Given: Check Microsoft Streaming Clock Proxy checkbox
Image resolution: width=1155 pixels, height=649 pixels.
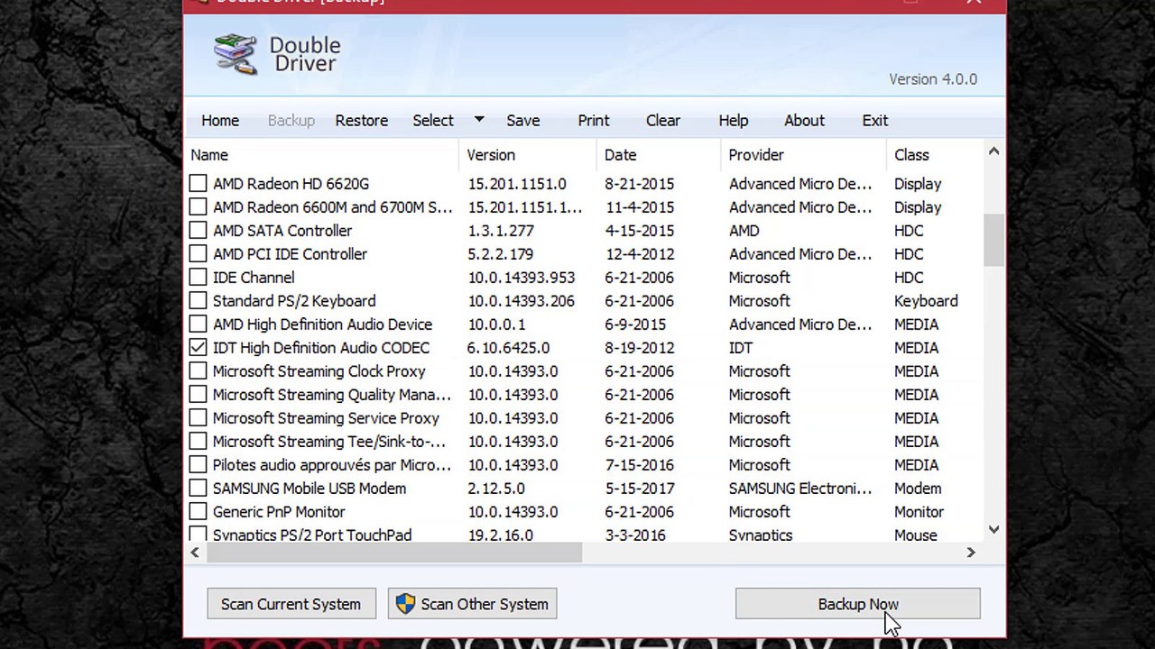Looking at the screenshot, I should tap(198, 371).
